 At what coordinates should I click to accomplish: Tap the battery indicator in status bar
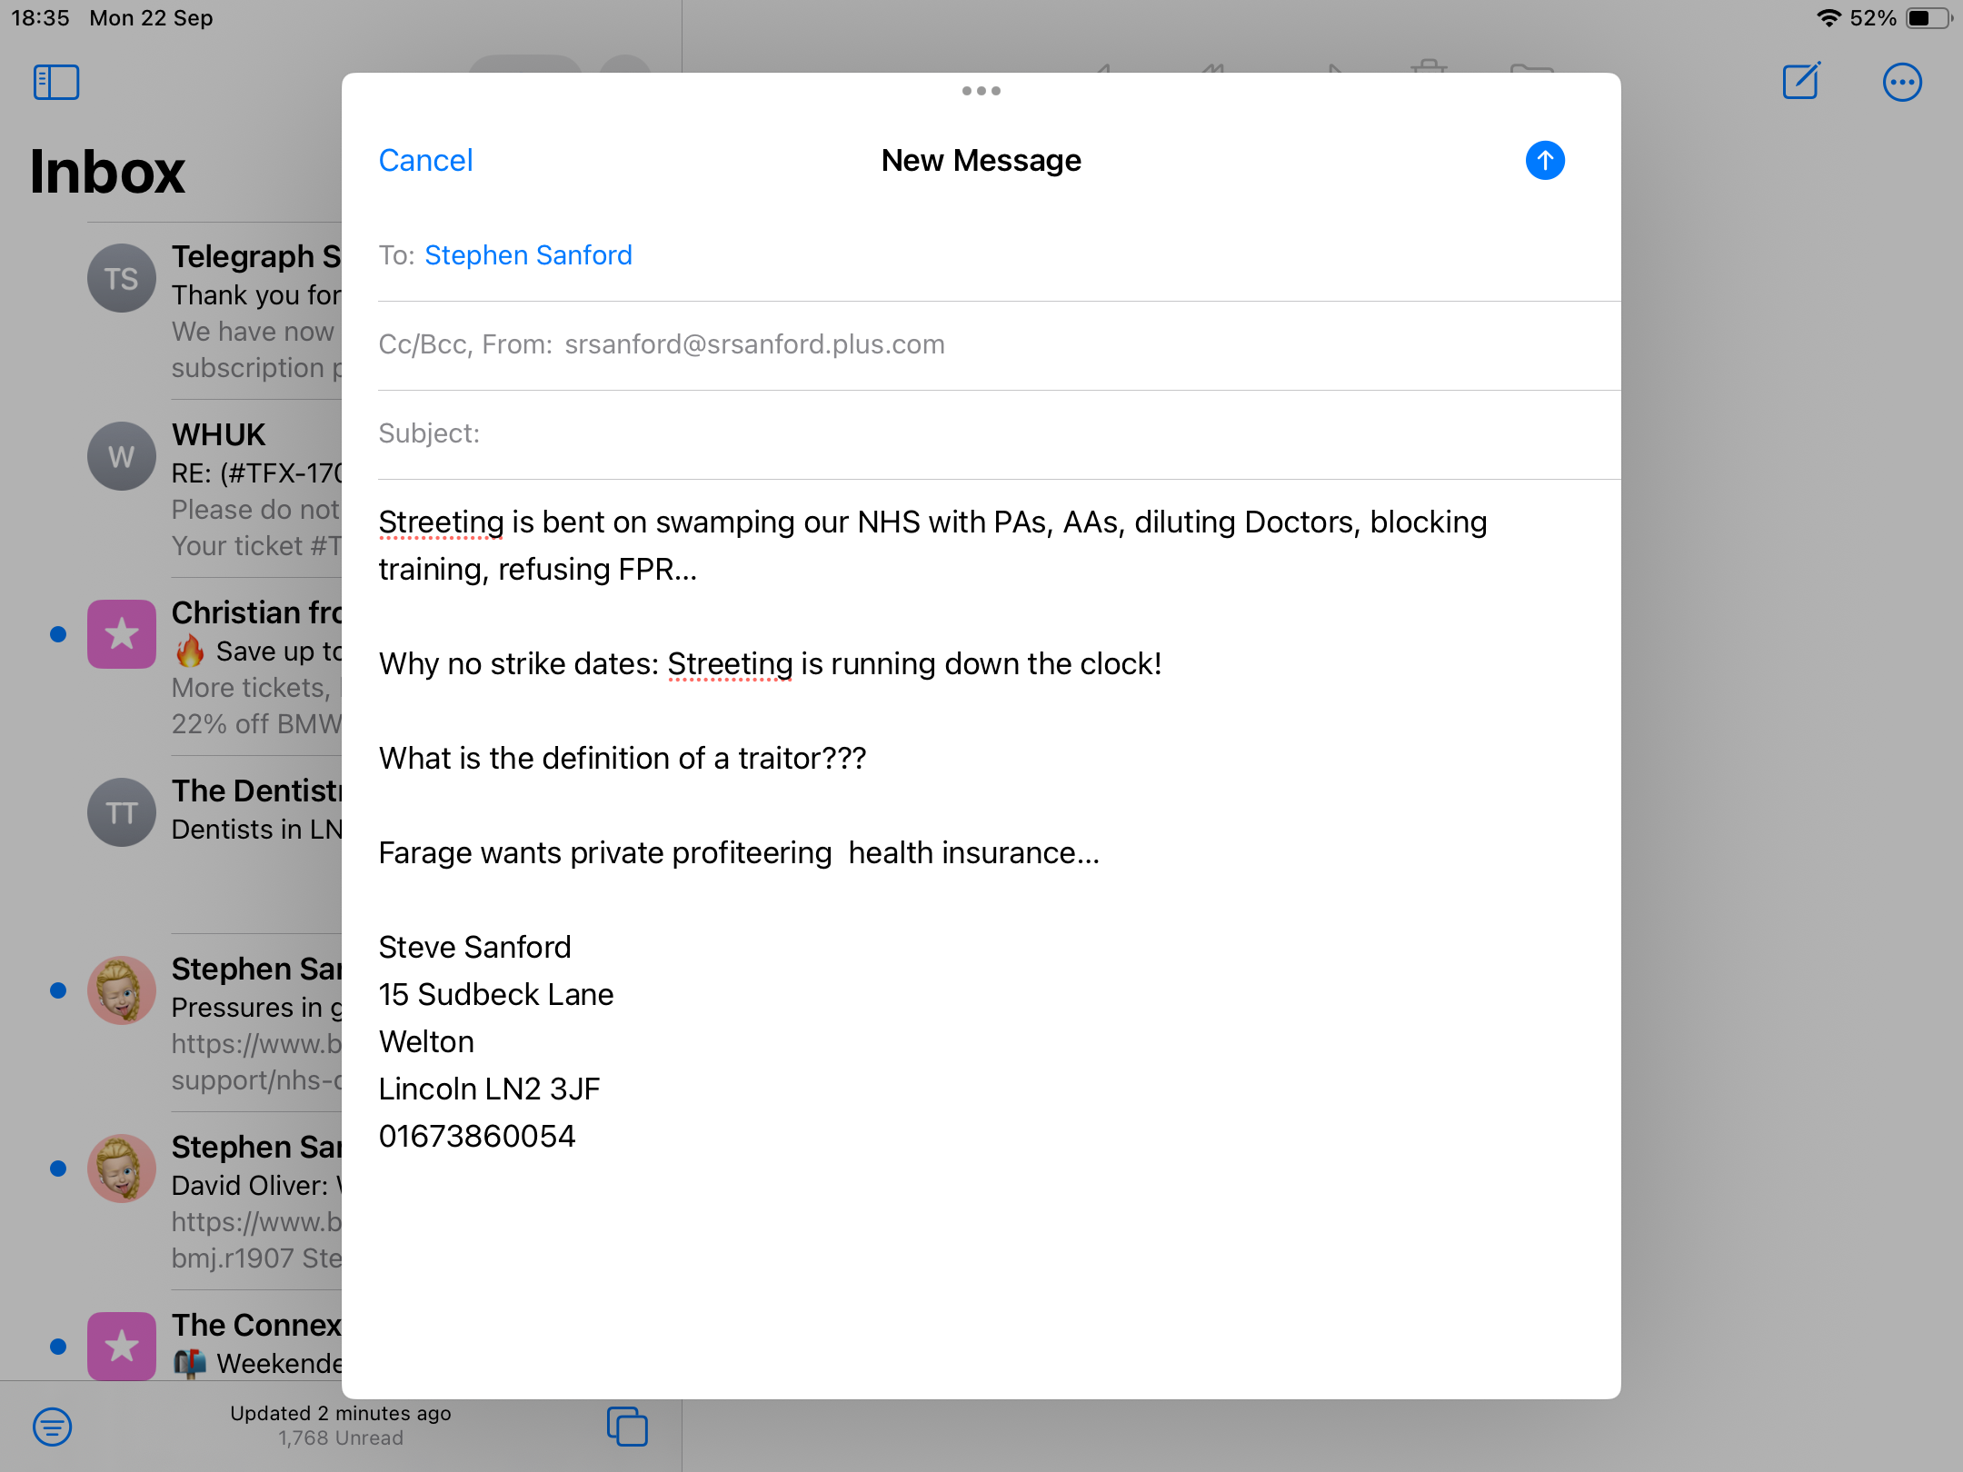[1928, 18]
